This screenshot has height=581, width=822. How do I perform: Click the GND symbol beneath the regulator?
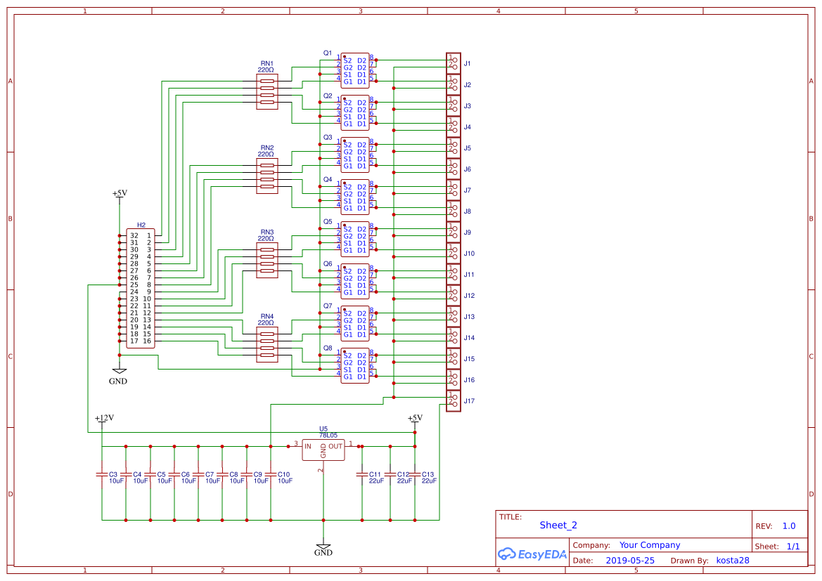click(x=323, y=544)
